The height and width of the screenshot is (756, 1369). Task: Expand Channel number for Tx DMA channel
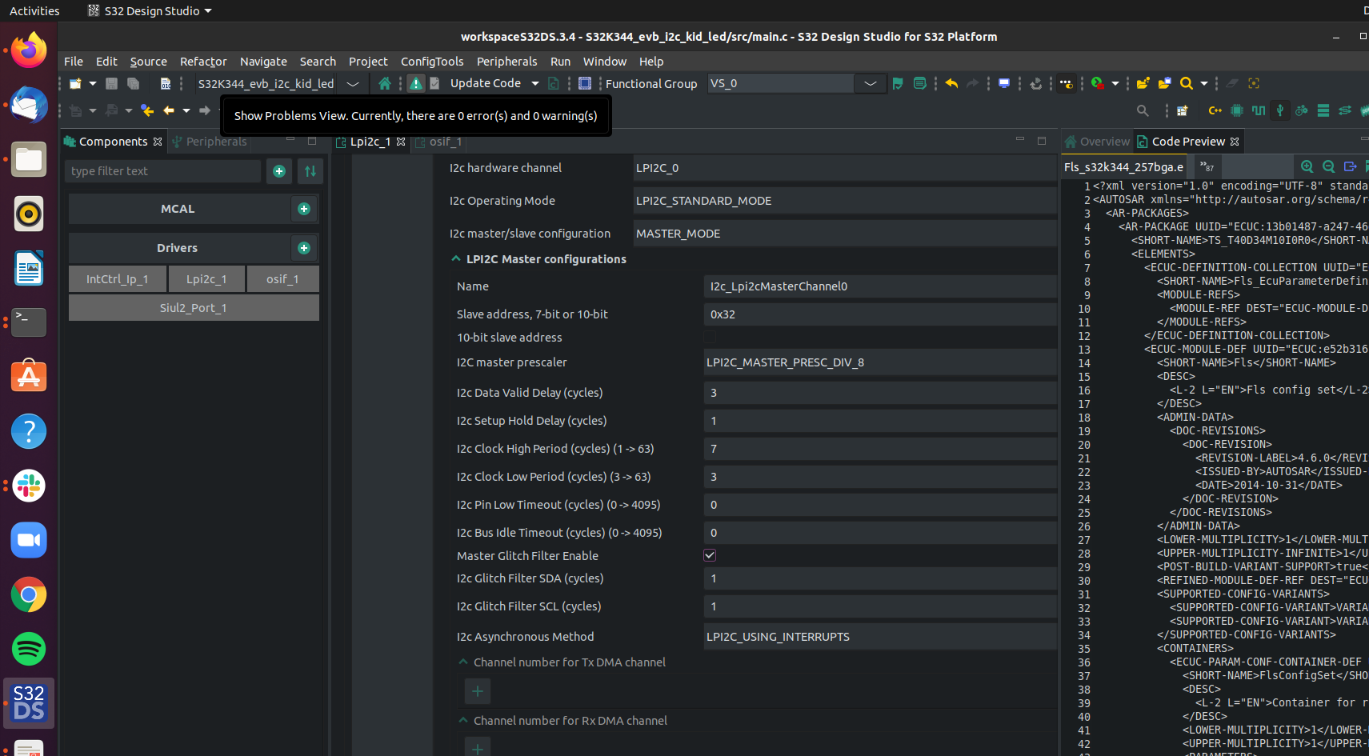(462, 662)
